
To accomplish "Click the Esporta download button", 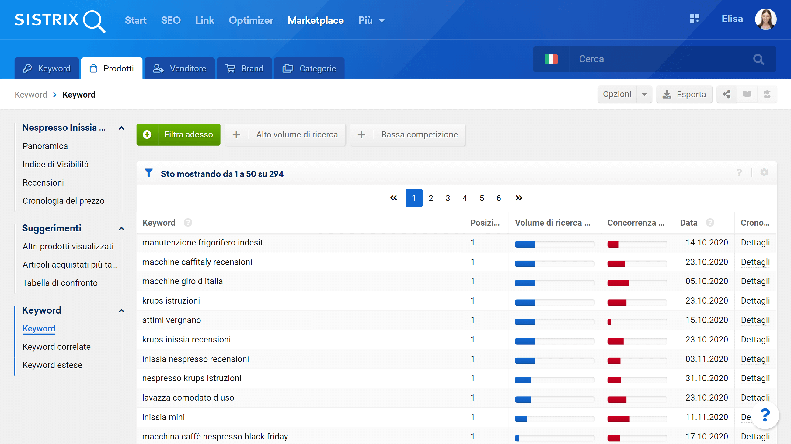I will click(x=684, y=94).
